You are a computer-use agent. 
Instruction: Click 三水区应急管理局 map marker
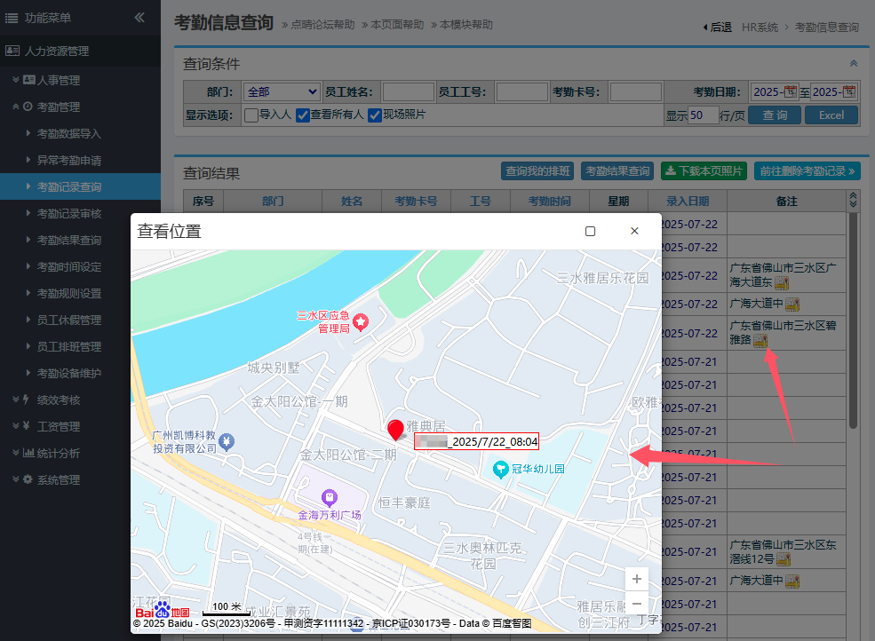361,321
